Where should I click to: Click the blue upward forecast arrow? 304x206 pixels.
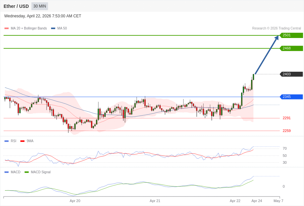(266, 55)
